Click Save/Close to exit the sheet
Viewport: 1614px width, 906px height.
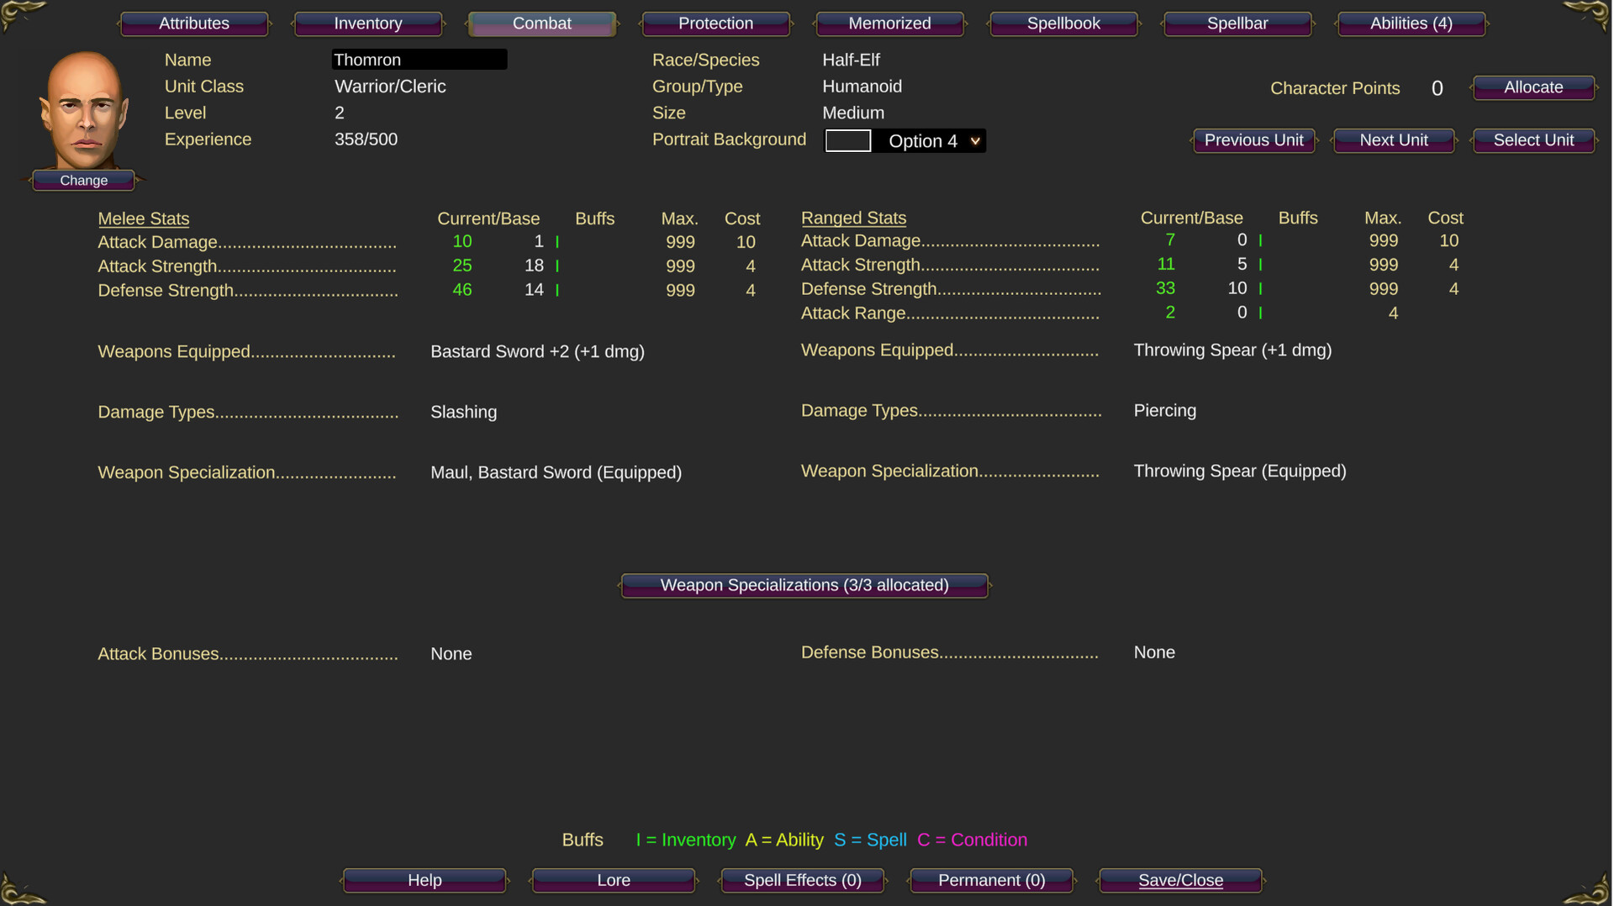click(x=1180, y=880)
